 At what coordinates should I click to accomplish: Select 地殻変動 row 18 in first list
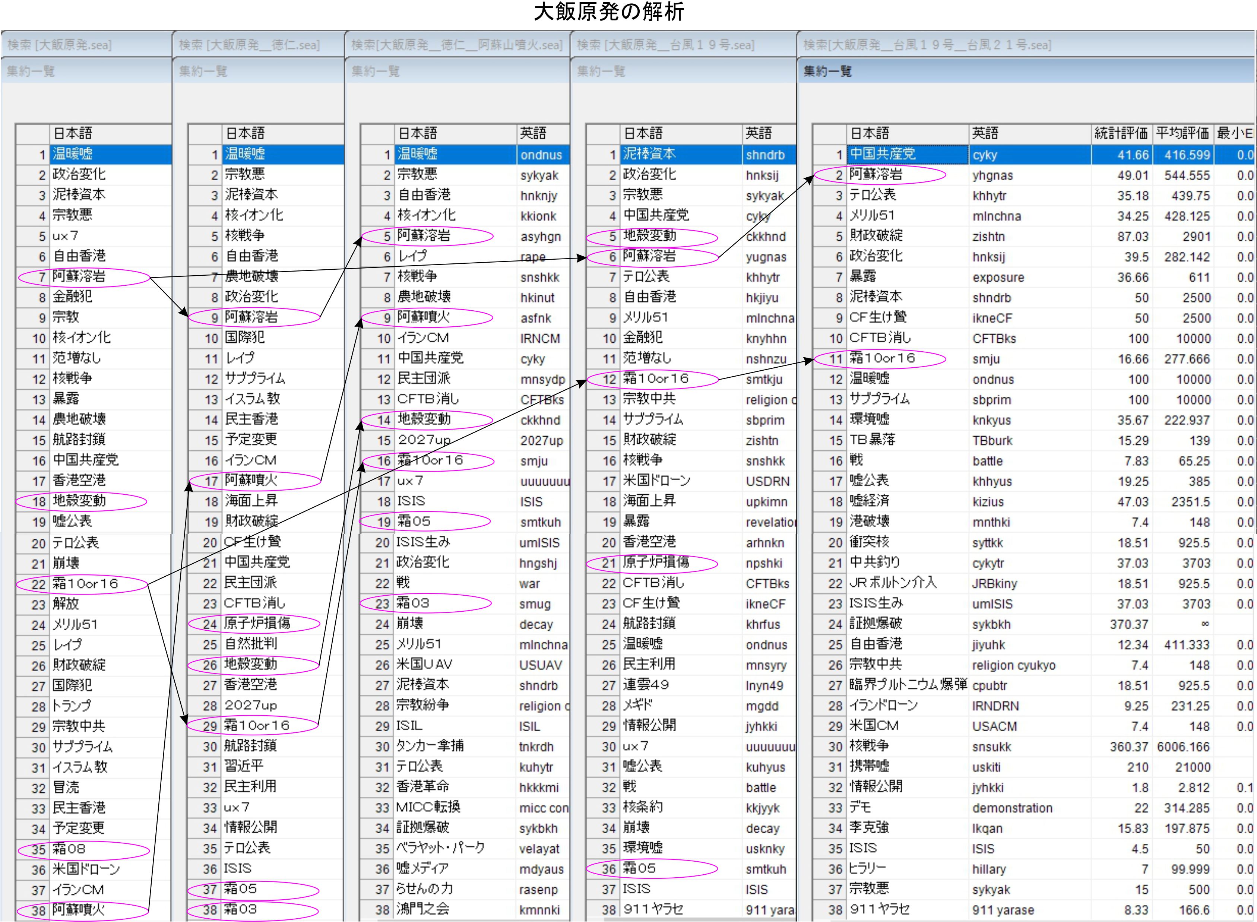[79, 501]
